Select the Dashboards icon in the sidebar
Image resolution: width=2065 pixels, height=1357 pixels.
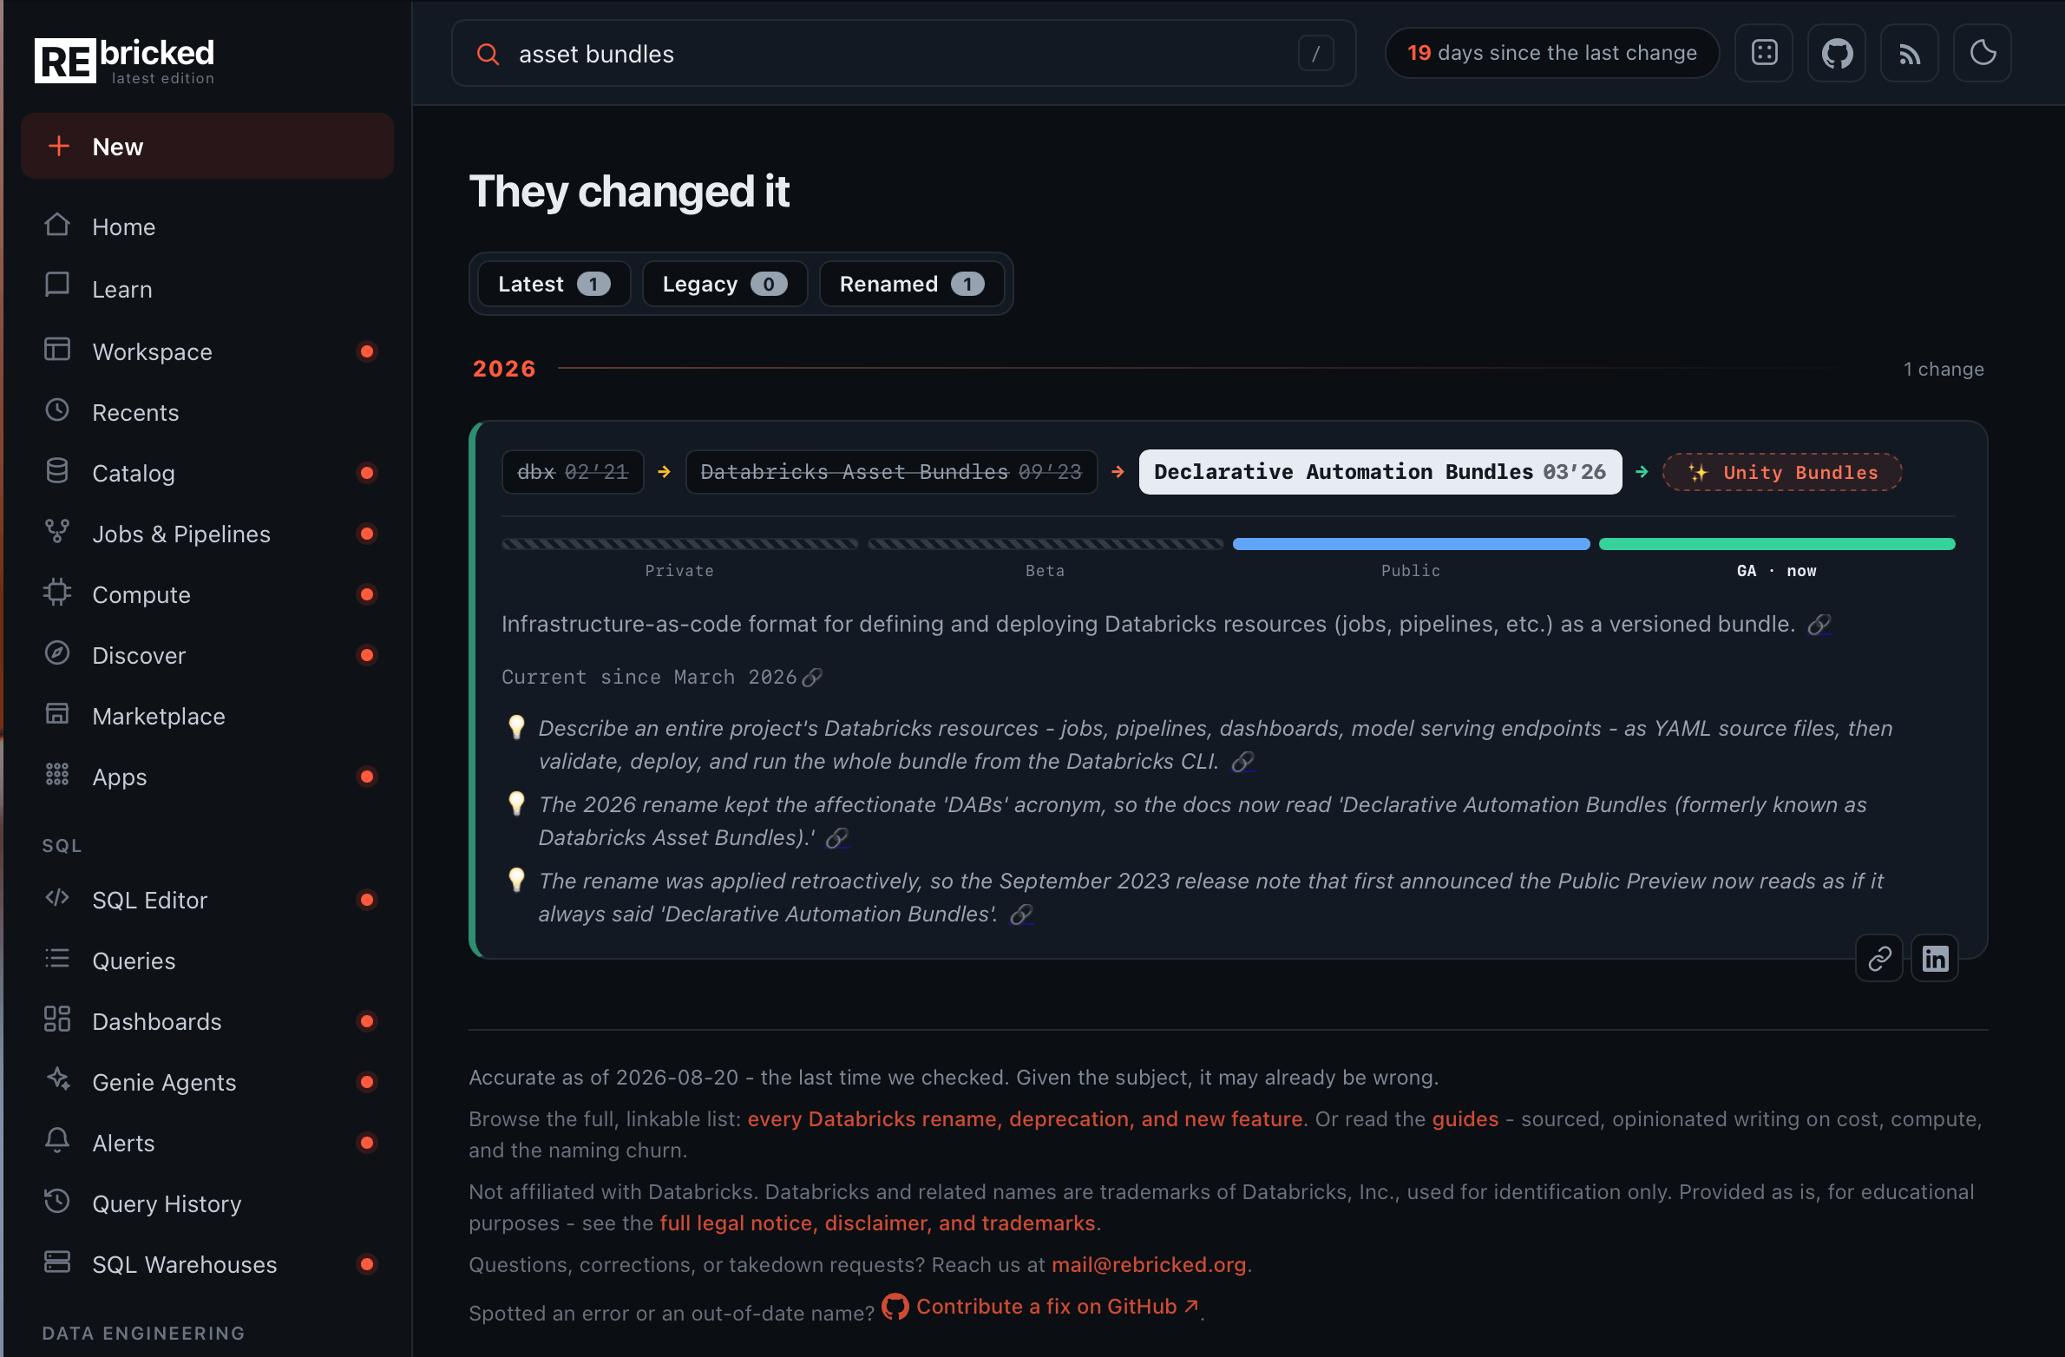click(57, 1019)
